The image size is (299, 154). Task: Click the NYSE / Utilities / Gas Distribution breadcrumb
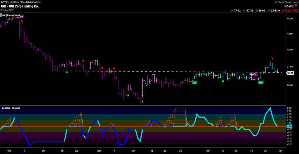(21, 2)
